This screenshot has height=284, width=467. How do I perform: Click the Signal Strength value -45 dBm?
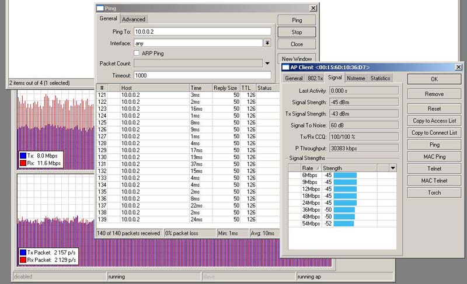coord(364,102)
